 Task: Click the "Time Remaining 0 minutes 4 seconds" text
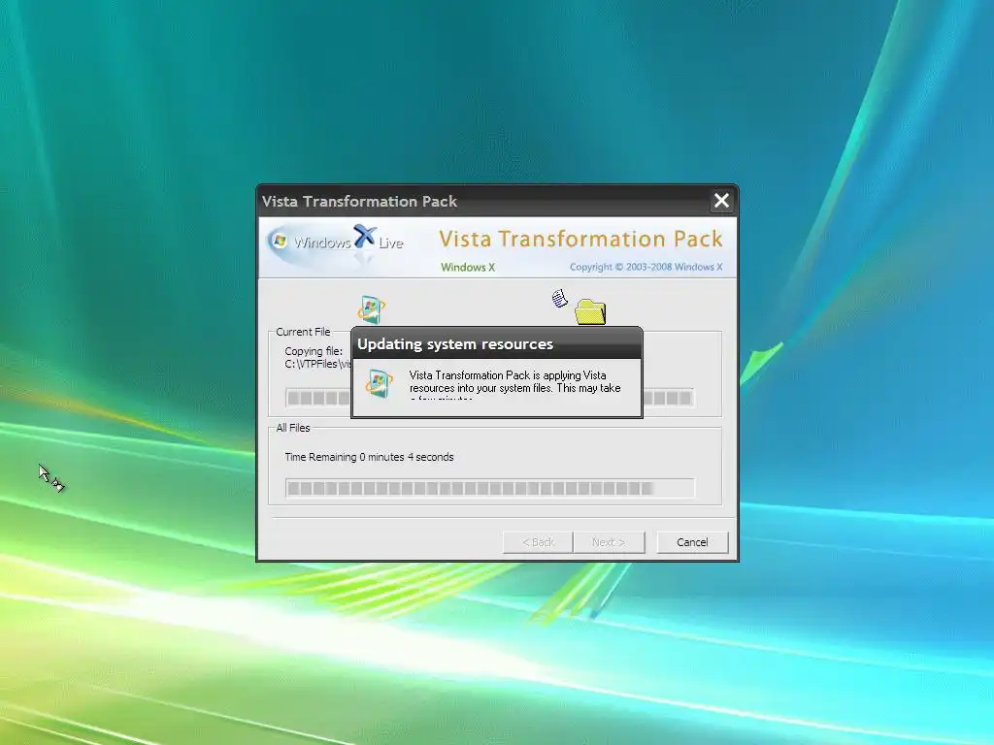click(369, 457)
